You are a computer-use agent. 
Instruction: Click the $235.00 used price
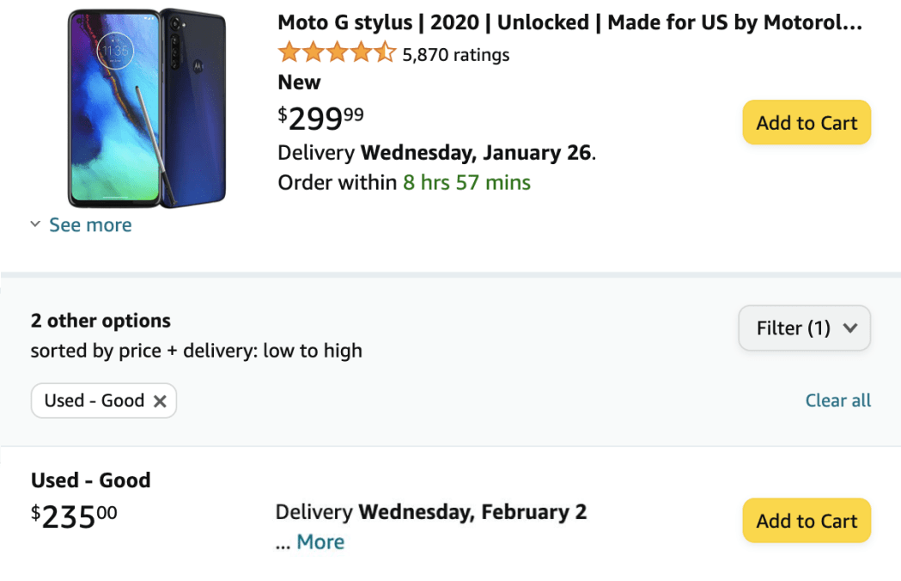74,517
